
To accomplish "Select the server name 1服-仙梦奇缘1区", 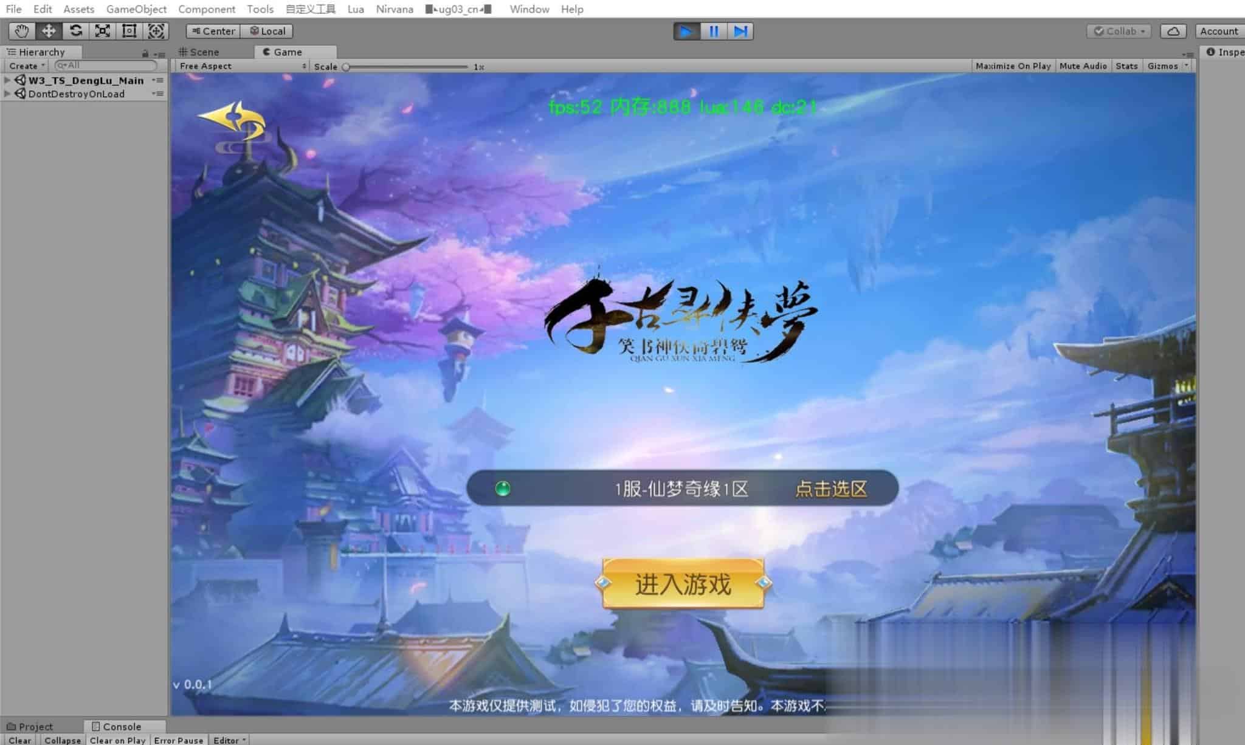I will tap(681, 489).
